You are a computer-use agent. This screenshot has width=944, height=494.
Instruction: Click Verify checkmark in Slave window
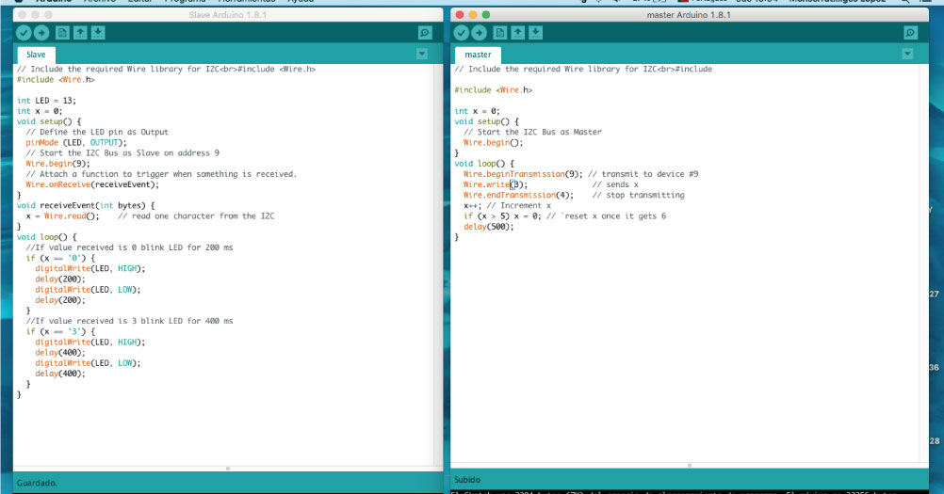click(24, 33)
